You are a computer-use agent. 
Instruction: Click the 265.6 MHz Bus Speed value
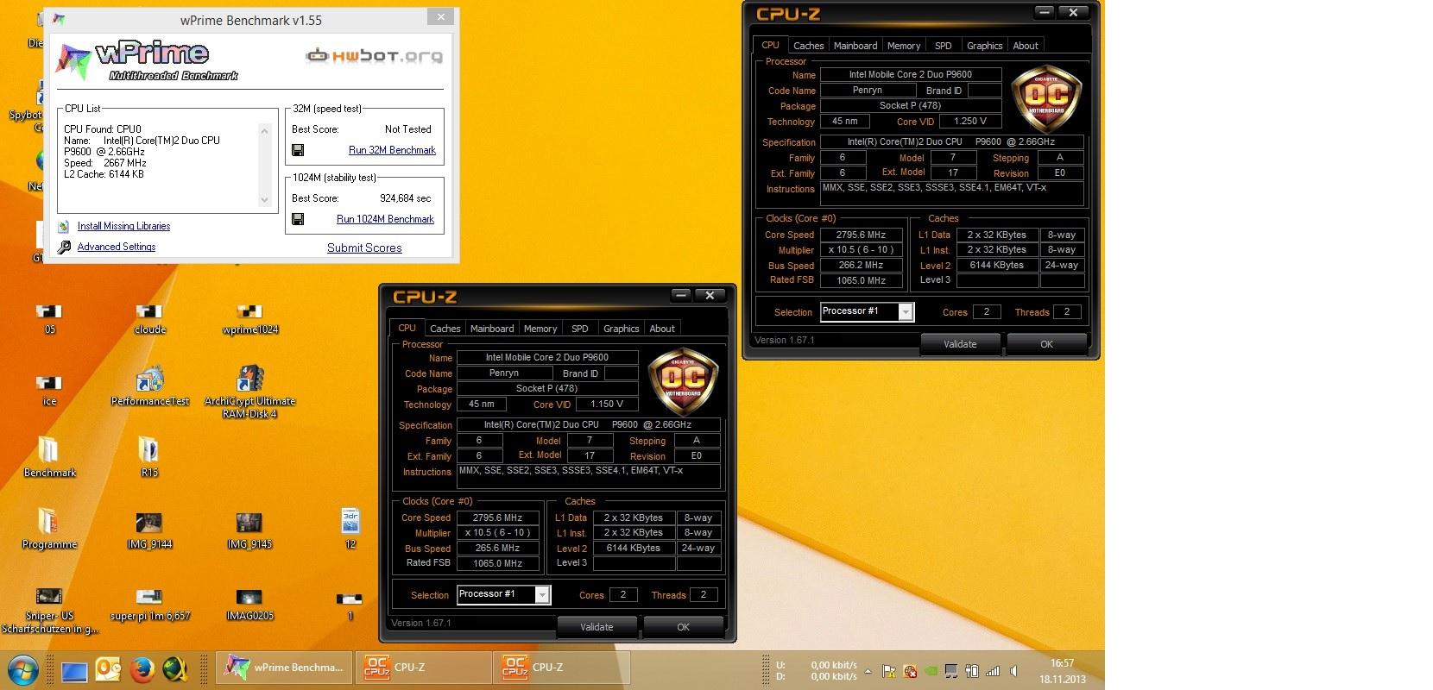click(497, 548)
